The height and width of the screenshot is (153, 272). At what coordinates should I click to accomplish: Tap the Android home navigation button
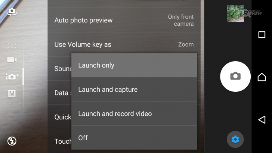(x=262, y=77)
